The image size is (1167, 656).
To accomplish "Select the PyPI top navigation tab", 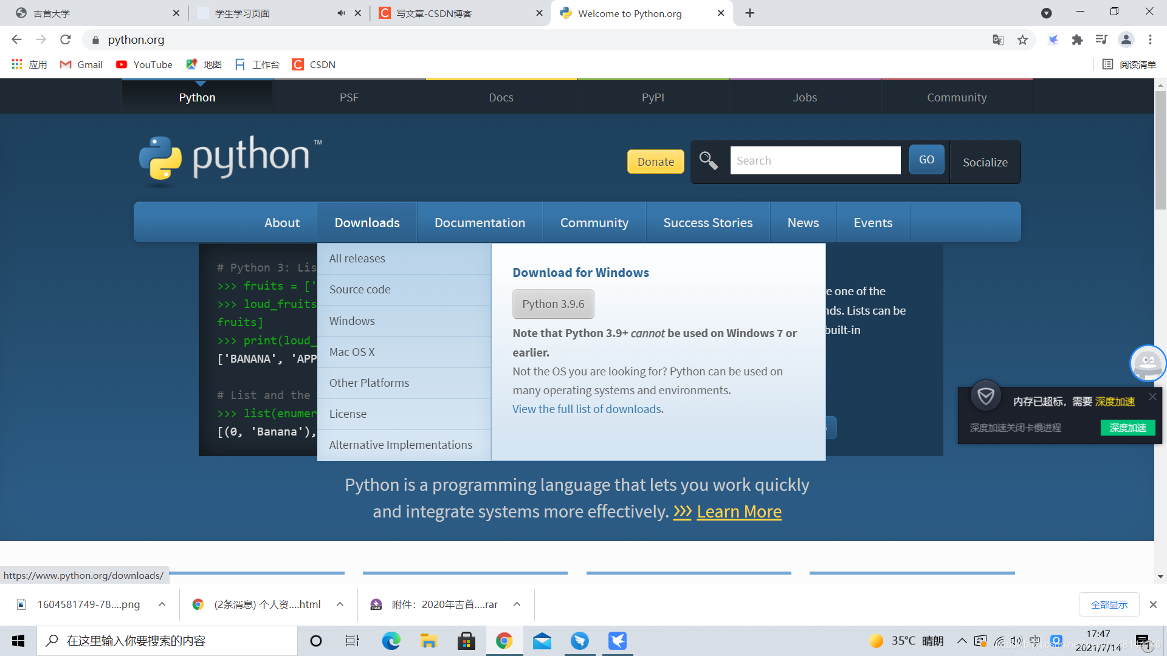I will (x=653, y=97).
